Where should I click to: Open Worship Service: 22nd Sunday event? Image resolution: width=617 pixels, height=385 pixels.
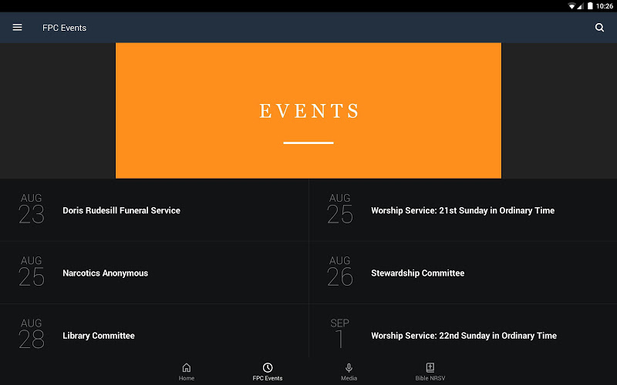coord(464,331)
